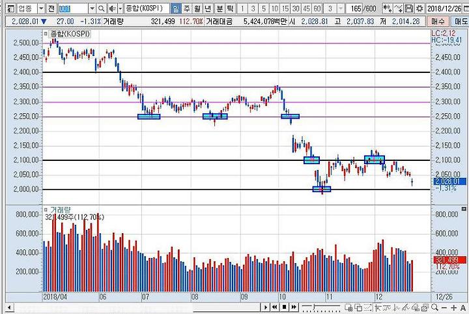The width and height of the screenshot is (469, 314).
Task: Click the speaker sound icon in toolbar
Action: (x=112, y=8)
